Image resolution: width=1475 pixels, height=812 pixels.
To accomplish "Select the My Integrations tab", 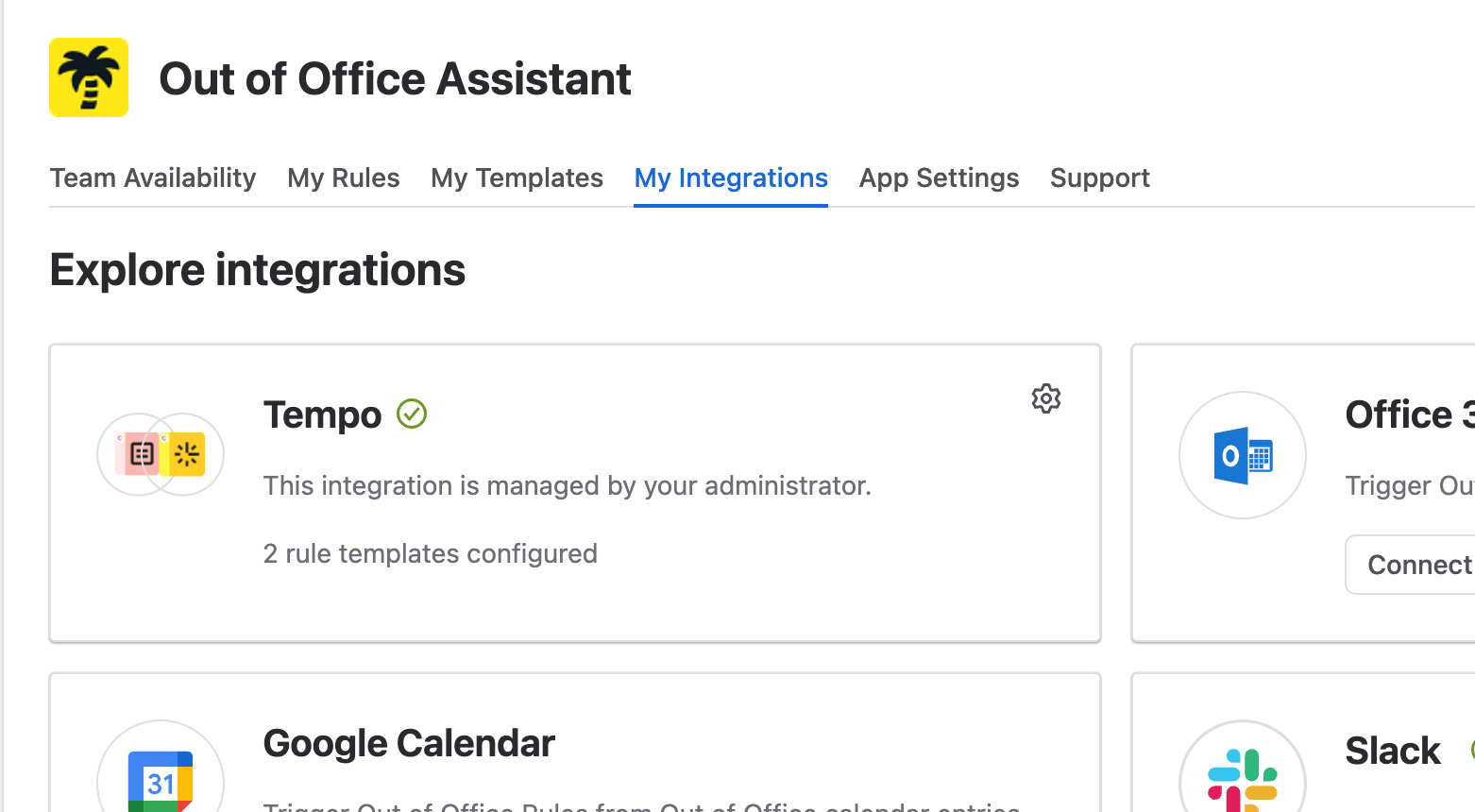I will click(731, 178).
